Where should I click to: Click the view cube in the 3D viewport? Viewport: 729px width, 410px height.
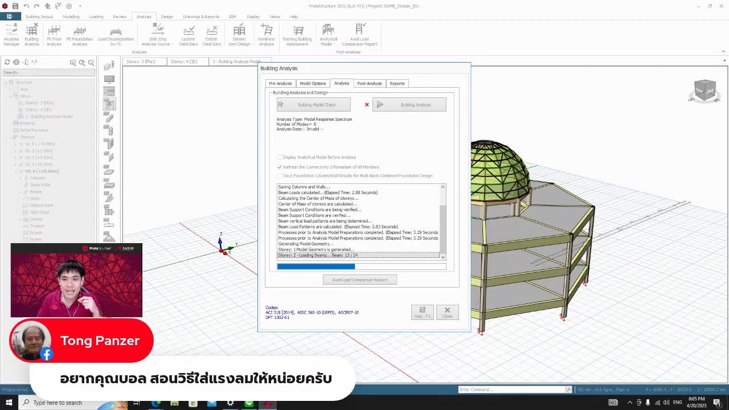click(x=705, y=90)
